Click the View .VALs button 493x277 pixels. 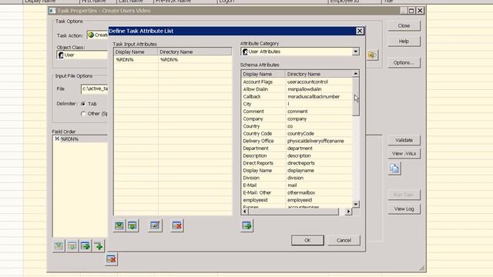(x=404, y=154)
